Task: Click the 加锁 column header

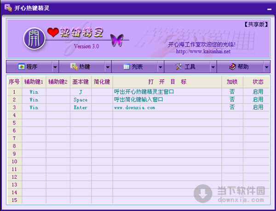Action: click(232, 82)
